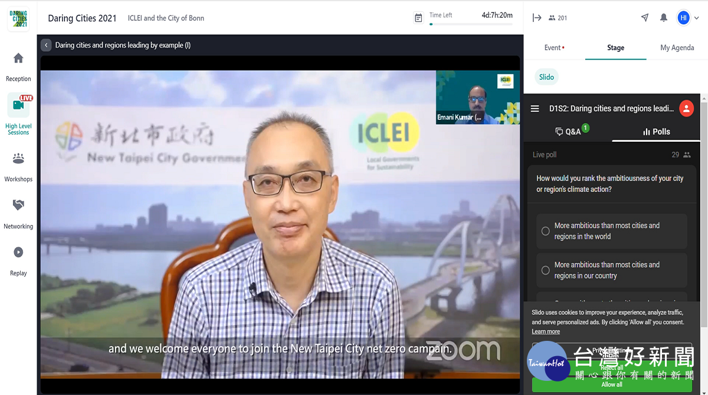Go back using the session title chevron
This screenshot has height=395, width=708.
tap(46, 45)
